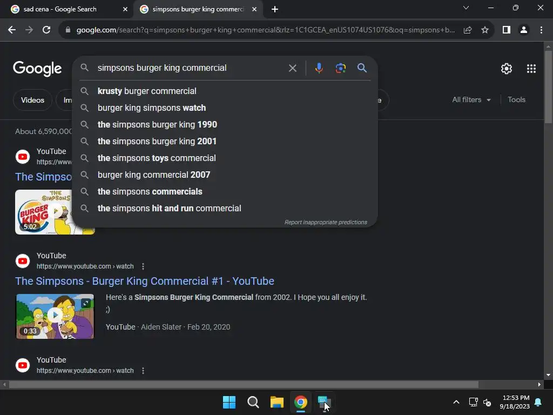Expand the All filters dropdown
Screen dimensions: 553x415
click(471, 100)
